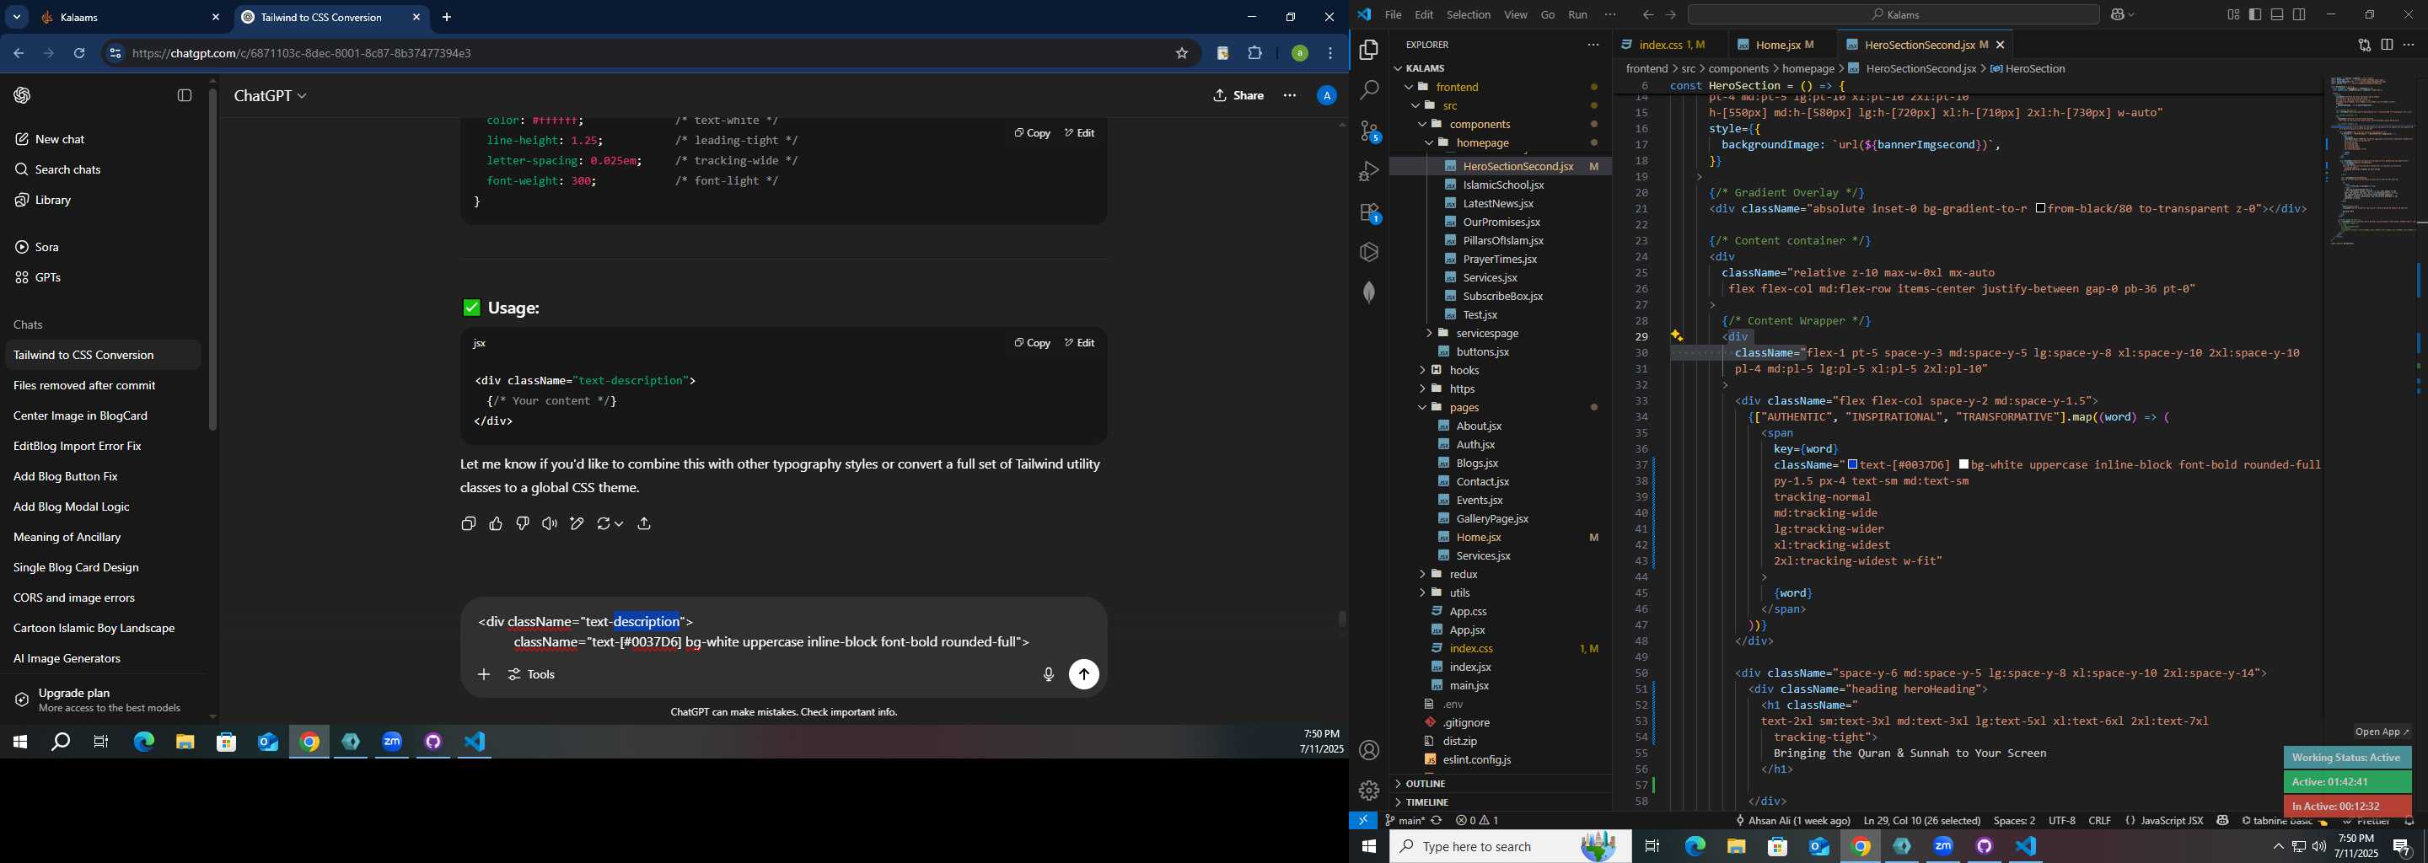Viewport: 2428px width, 863px height.
Task: Switch to index.css editor tab
Action: [x=1670, y=45]
